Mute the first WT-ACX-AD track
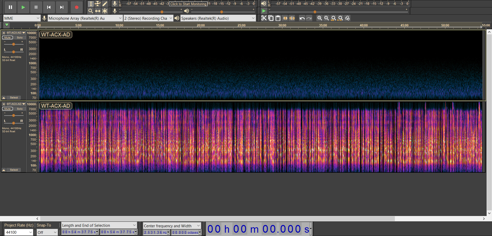 coord(7,38)
